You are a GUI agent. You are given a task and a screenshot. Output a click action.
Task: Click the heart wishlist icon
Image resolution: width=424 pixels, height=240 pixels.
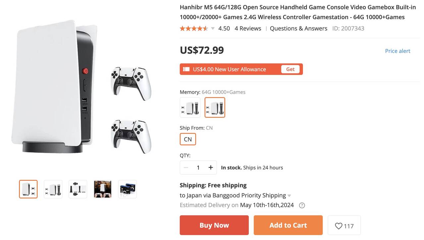click(x=339, y=226)
